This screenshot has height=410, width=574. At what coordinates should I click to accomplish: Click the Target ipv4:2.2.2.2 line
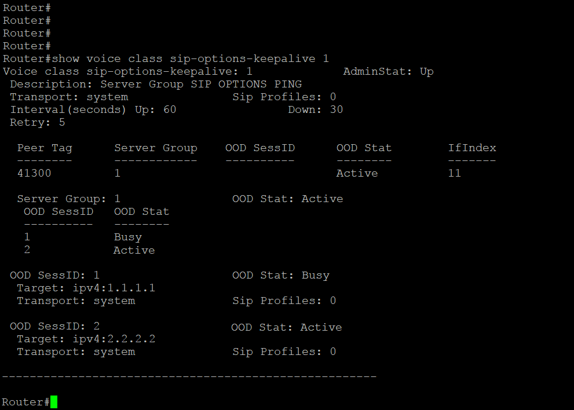86,339
